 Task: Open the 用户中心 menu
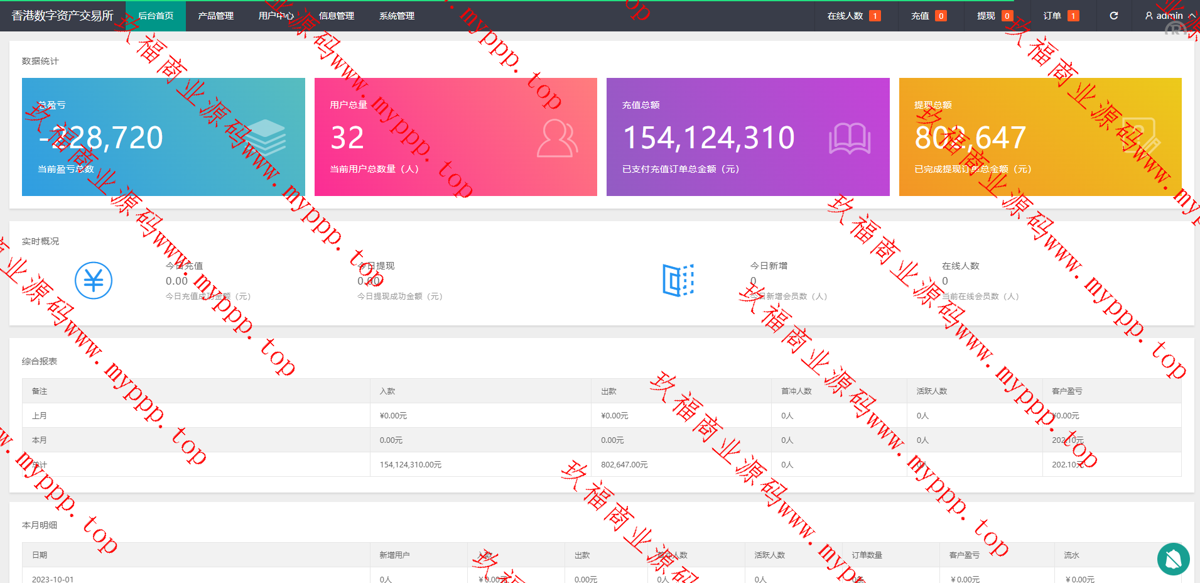[x=276, y=16]
